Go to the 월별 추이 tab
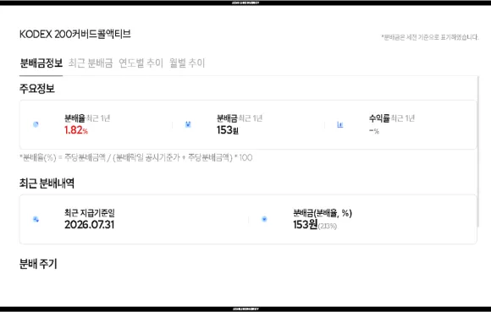Screen dimensions: 491x312 187,63
